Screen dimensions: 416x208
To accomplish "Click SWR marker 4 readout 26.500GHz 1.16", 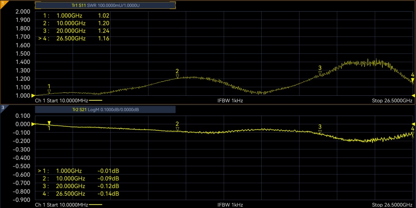I will (74, 39).
